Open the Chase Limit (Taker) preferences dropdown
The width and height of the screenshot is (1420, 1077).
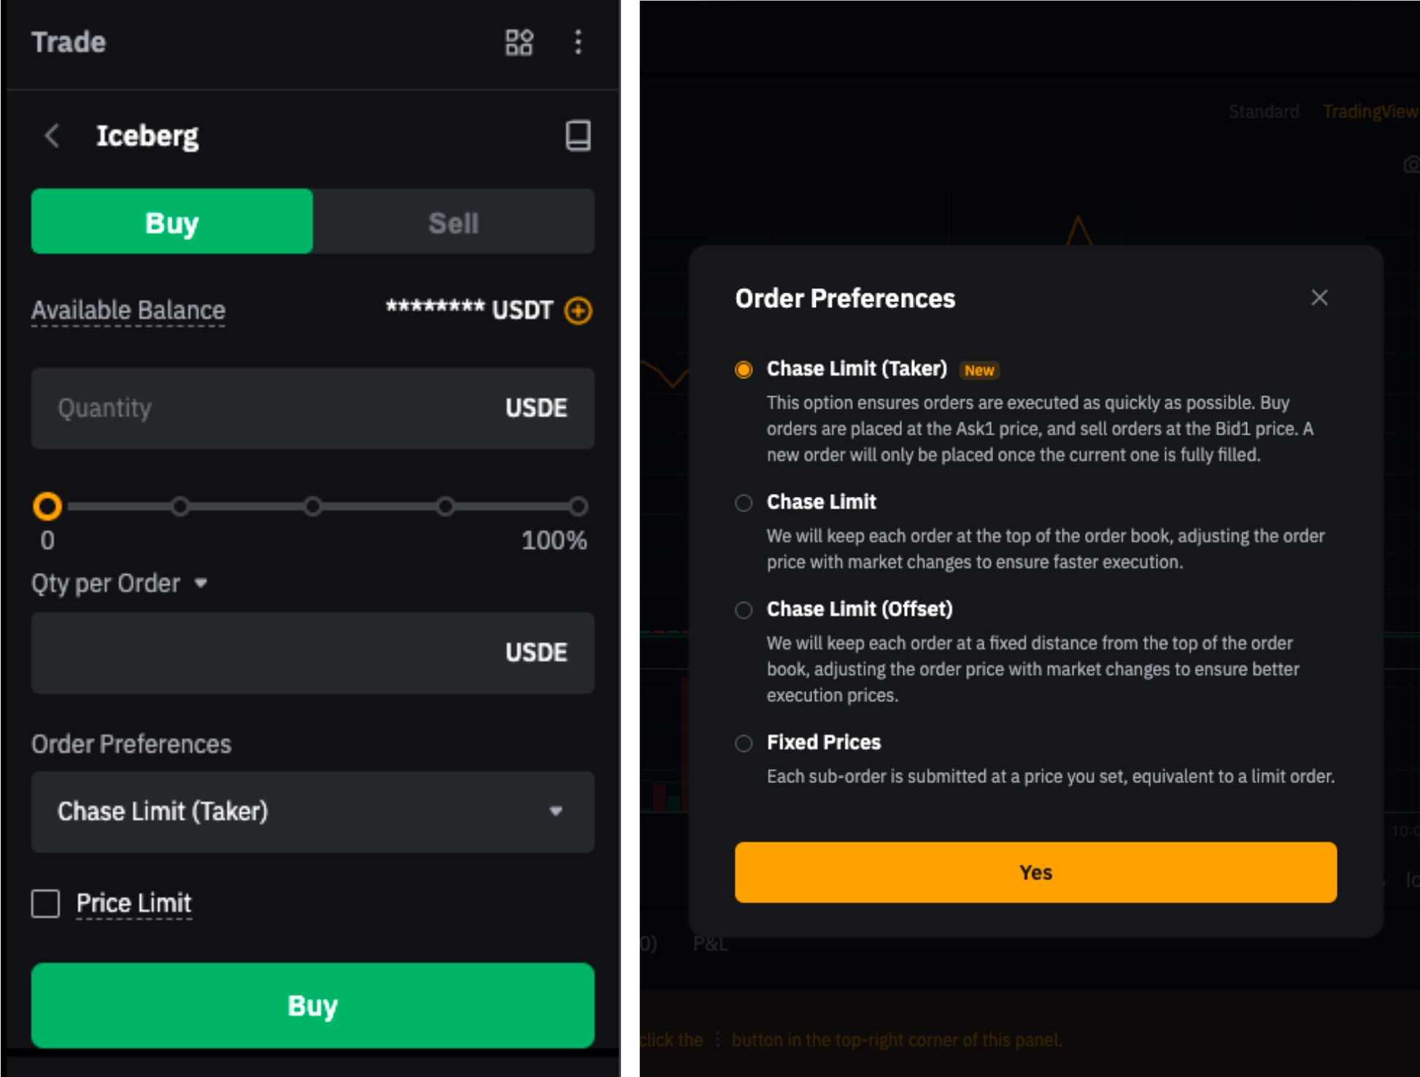pyautogui.click(x=312, y=811)
